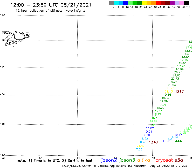Screen dimensions: 192x168
Task: Click the 11.96 wave height value
Action: point(167,141)
